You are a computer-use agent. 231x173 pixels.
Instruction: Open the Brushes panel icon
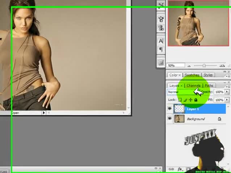(161, 19)
